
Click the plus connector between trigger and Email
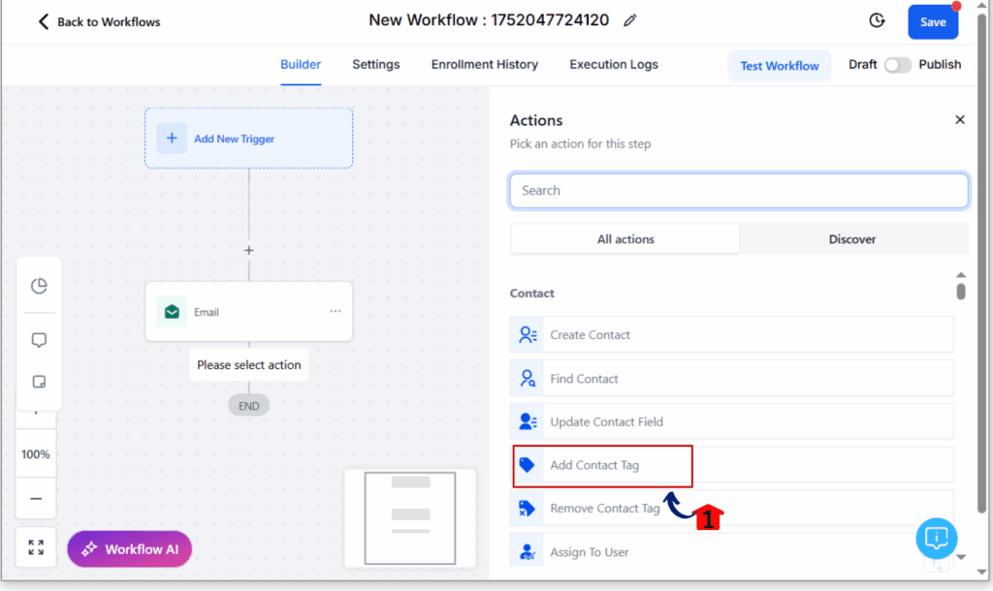249,251
